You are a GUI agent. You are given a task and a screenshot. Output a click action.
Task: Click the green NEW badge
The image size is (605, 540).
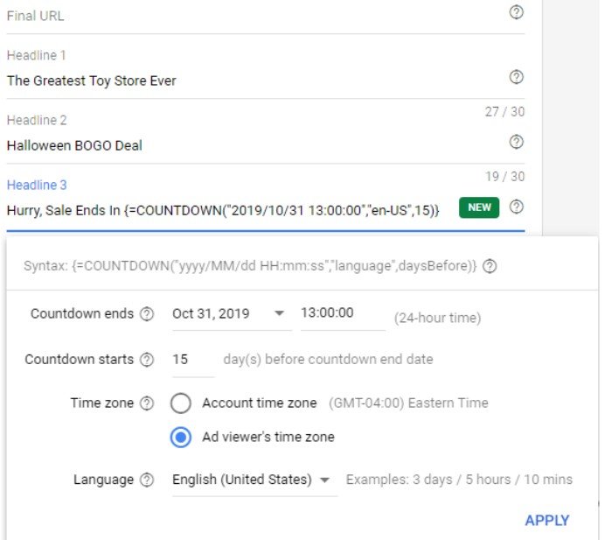pos(479,208)
